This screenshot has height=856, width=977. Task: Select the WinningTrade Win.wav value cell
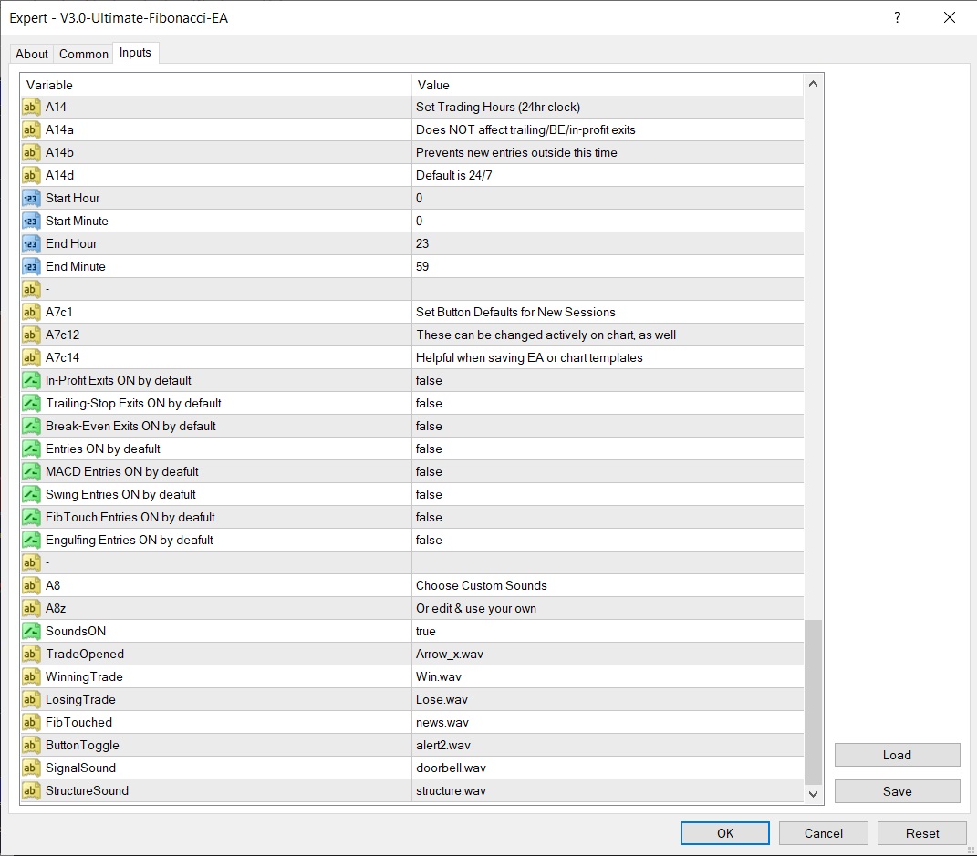click(x=607, y=676)
